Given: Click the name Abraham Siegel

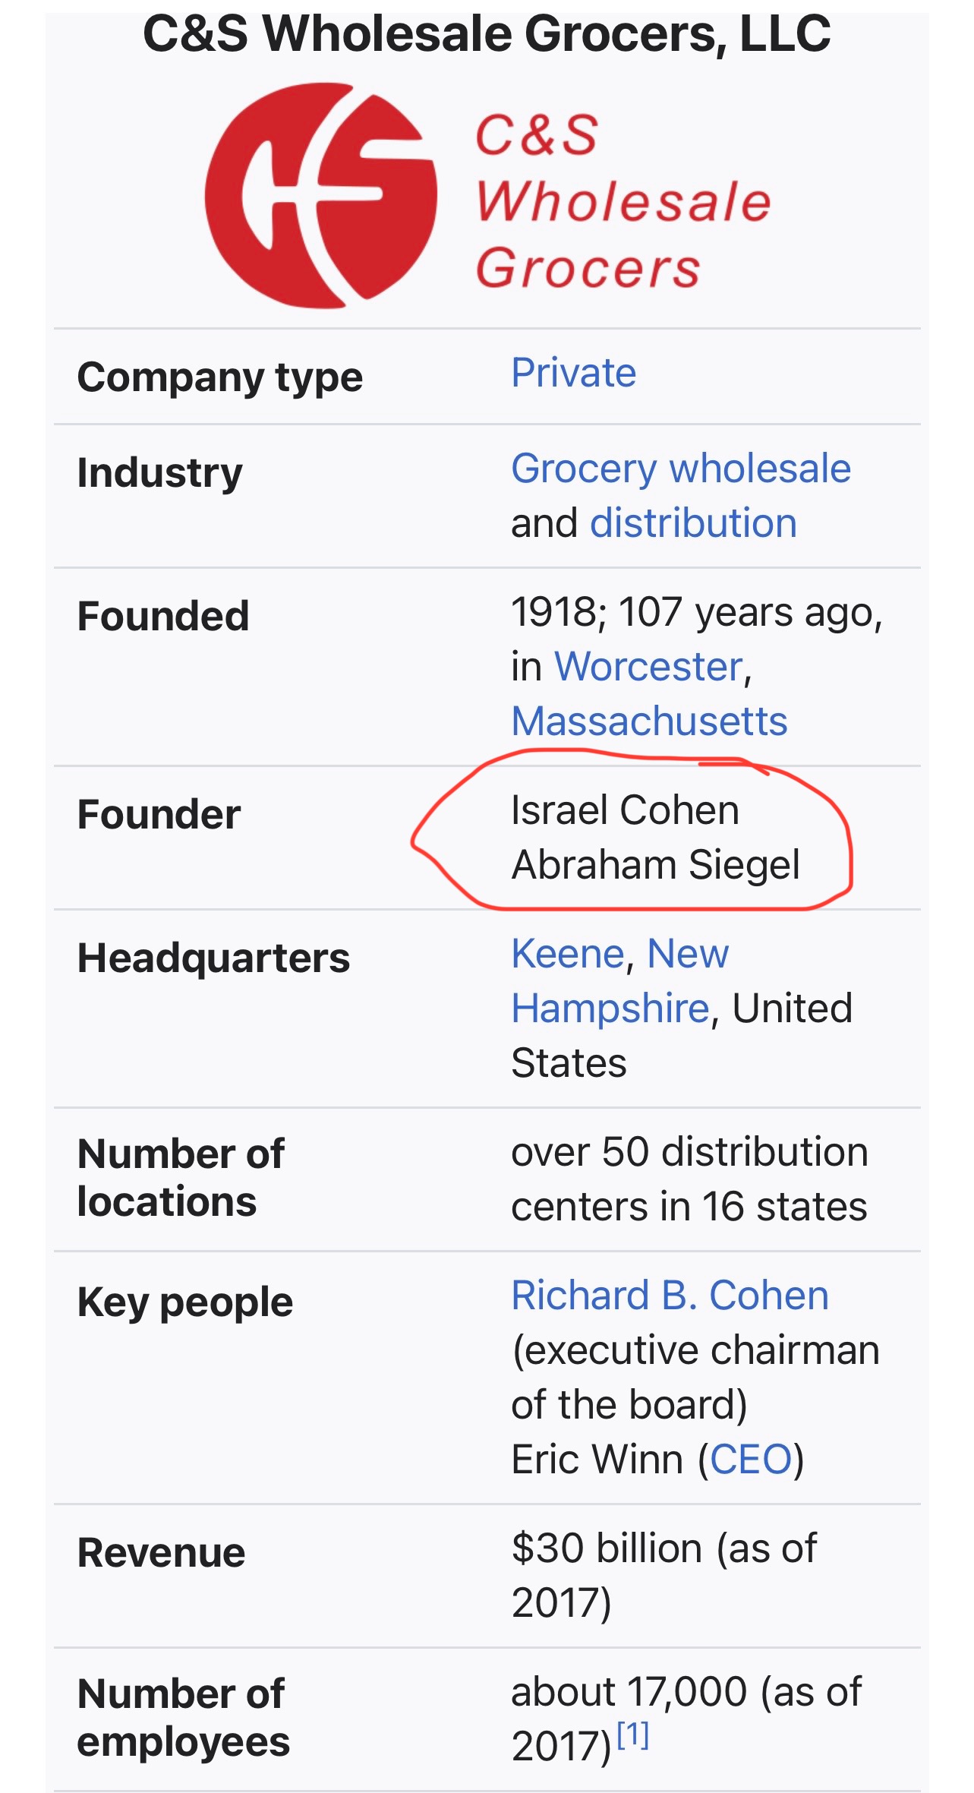Looking at the screenshot, I should click(x=655, y=865).
